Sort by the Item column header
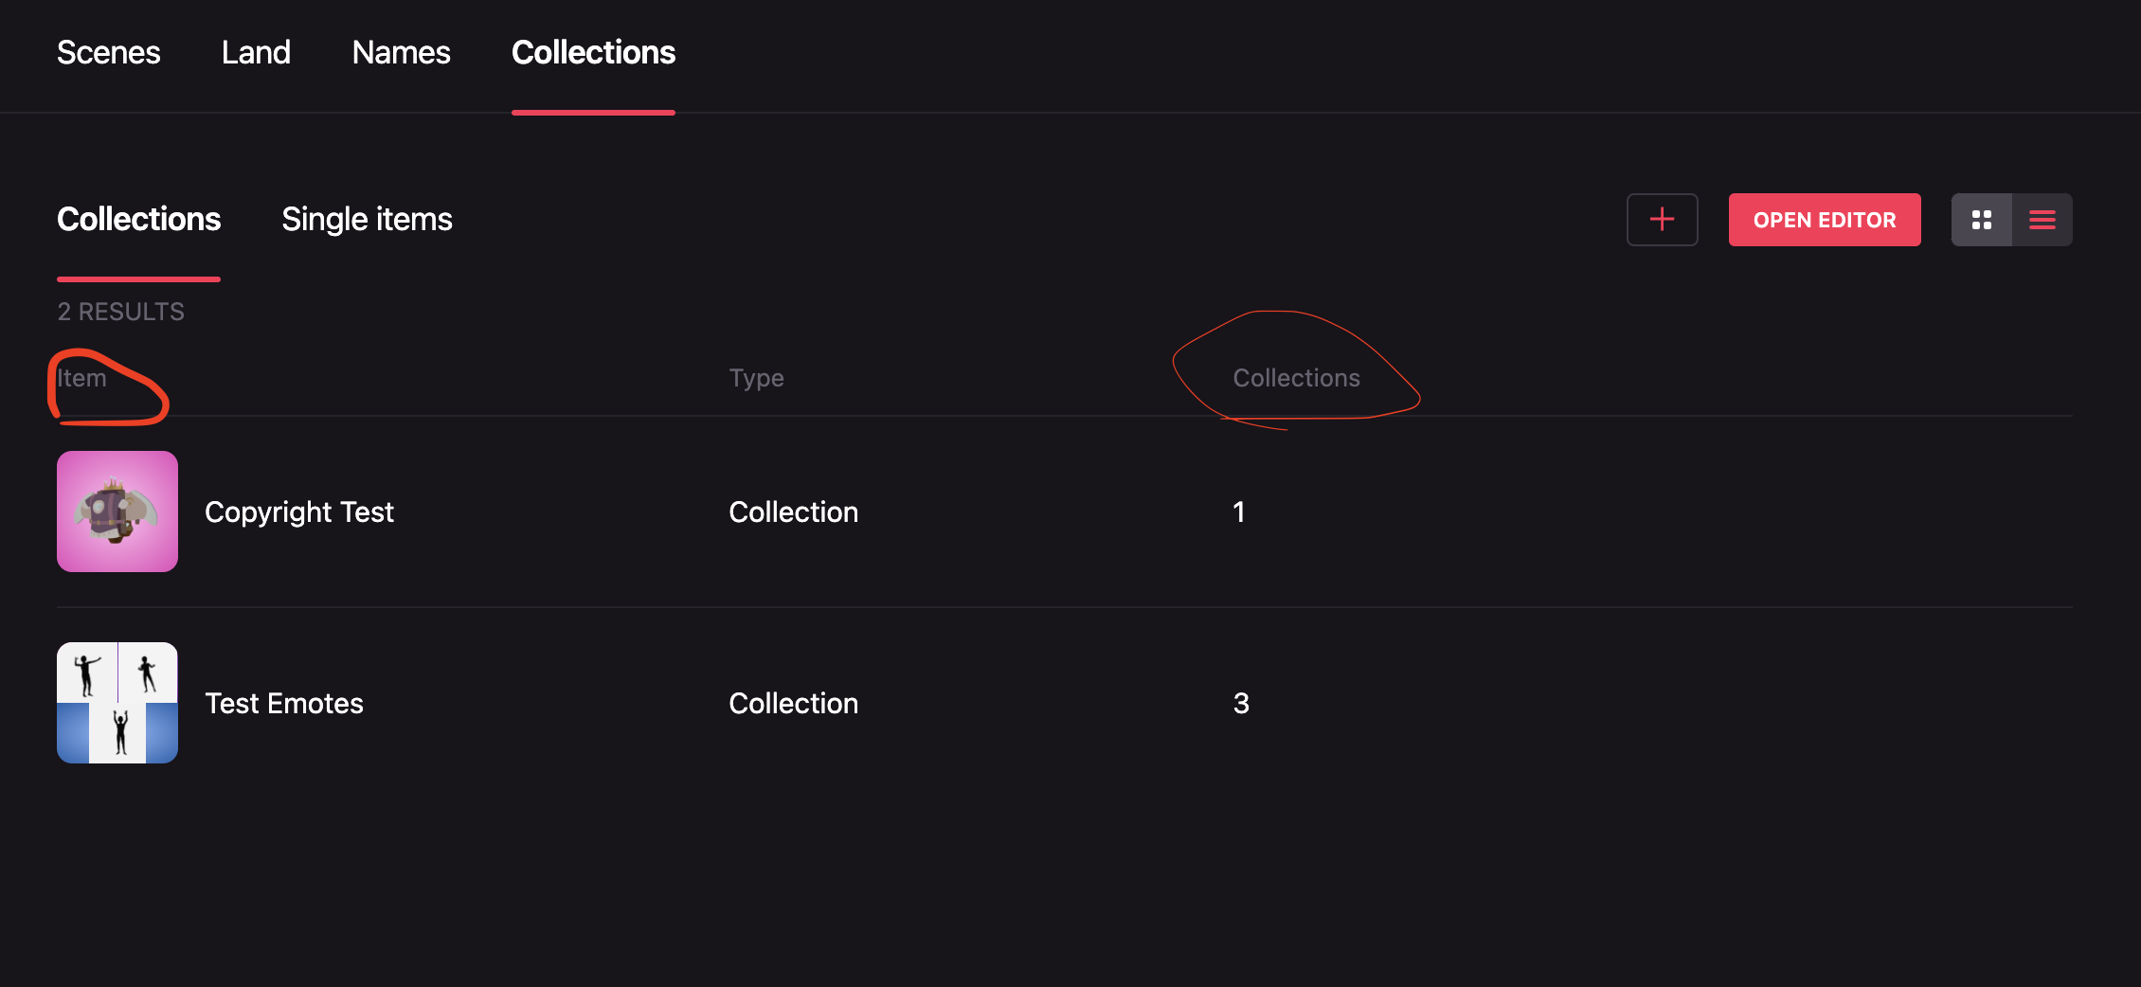2141x987 pixels. click(x=80, y=377)
